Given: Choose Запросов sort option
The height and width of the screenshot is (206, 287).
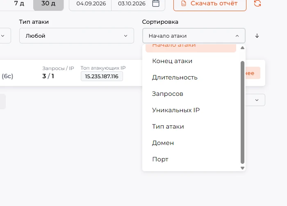Looking at the screenshot, I should click(x=191, y=94).
